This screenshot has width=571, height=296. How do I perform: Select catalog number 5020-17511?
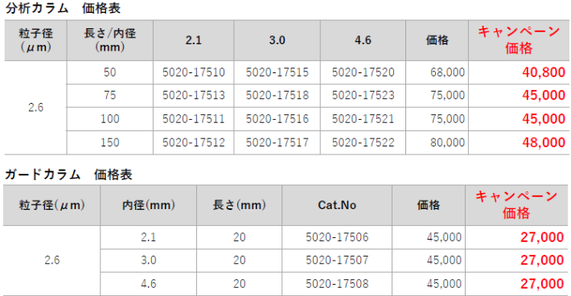click(x=193, y=119)
